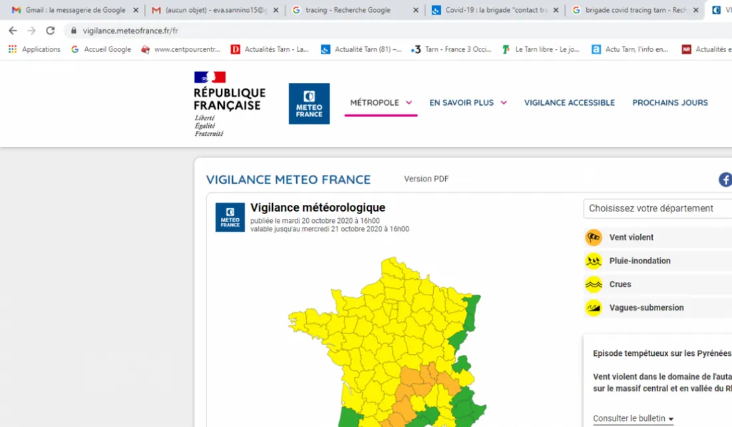Open the Version PDF link

point(426,179)
